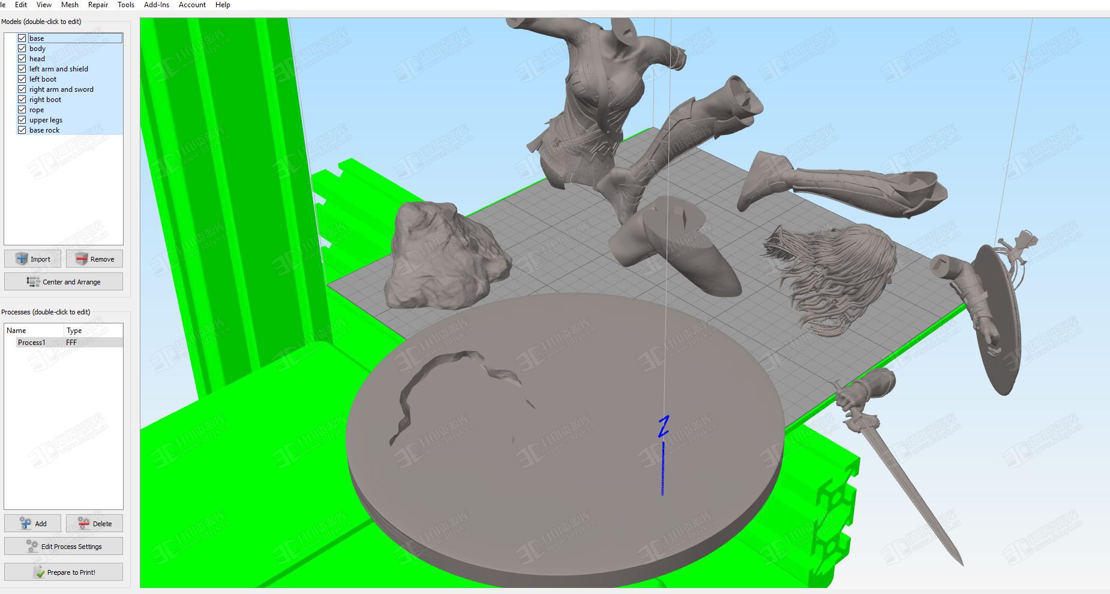Viewport: 1110px width, 594px height.
Task: Open the Help menu
Action: tap(223, 5)
